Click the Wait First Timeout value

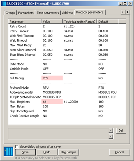pyautogui.click(x=48, y=36)
